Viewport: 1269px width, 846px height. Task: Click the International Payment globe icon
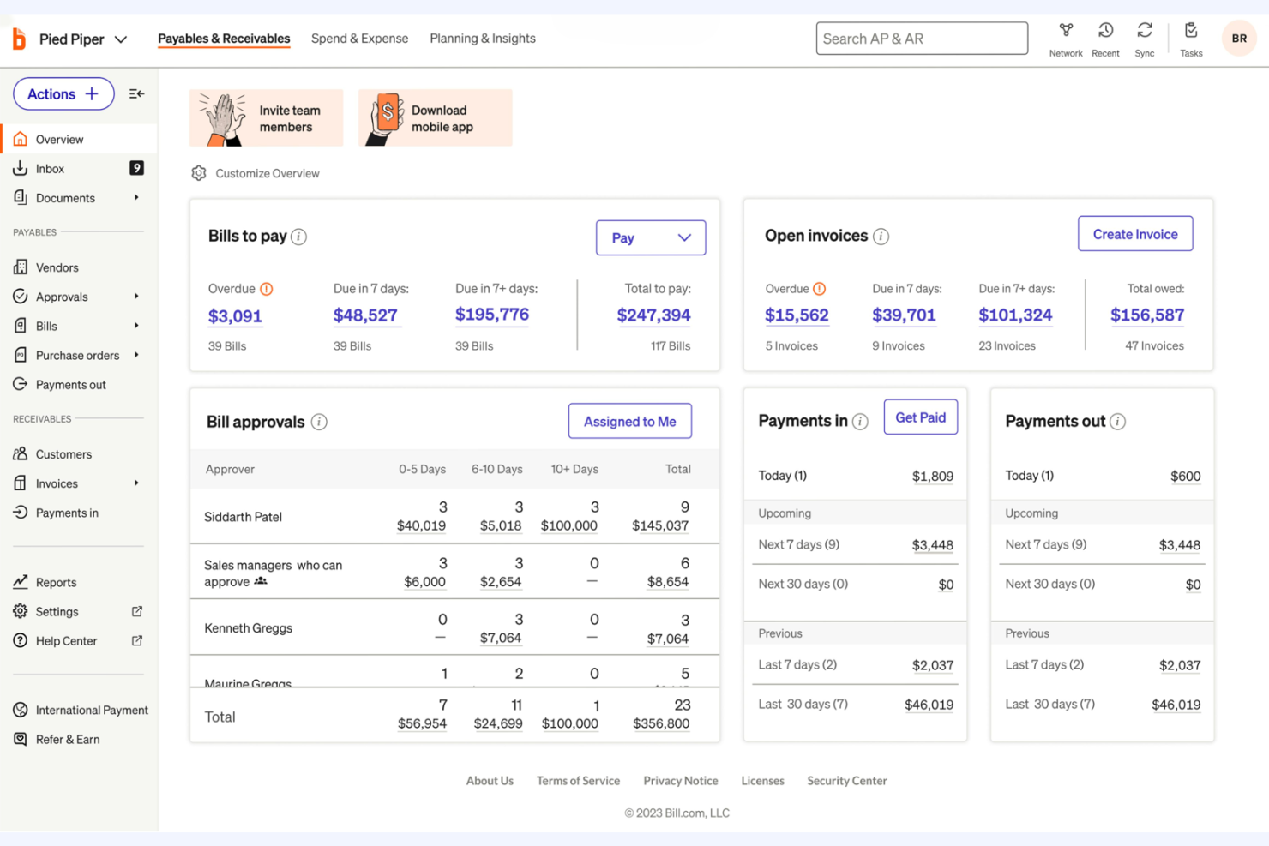coord(21,710)
